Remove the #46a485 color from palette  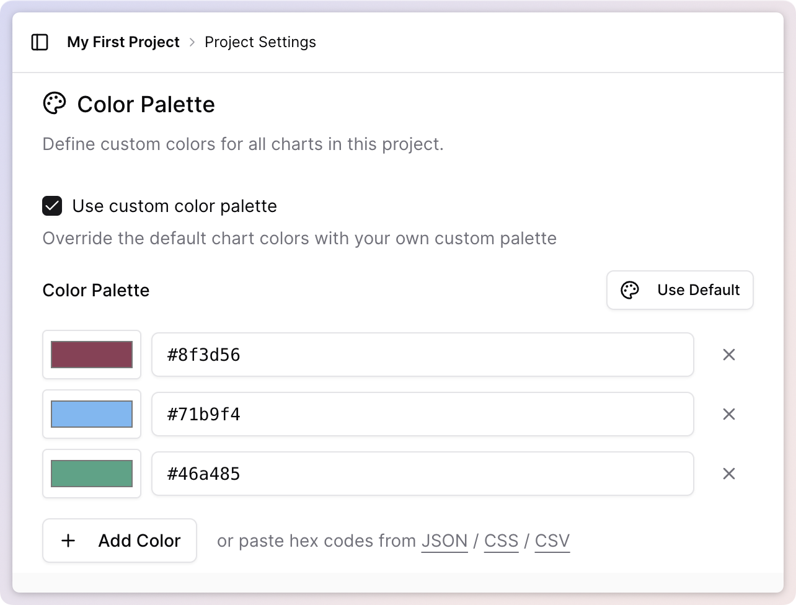click(729, 474)
